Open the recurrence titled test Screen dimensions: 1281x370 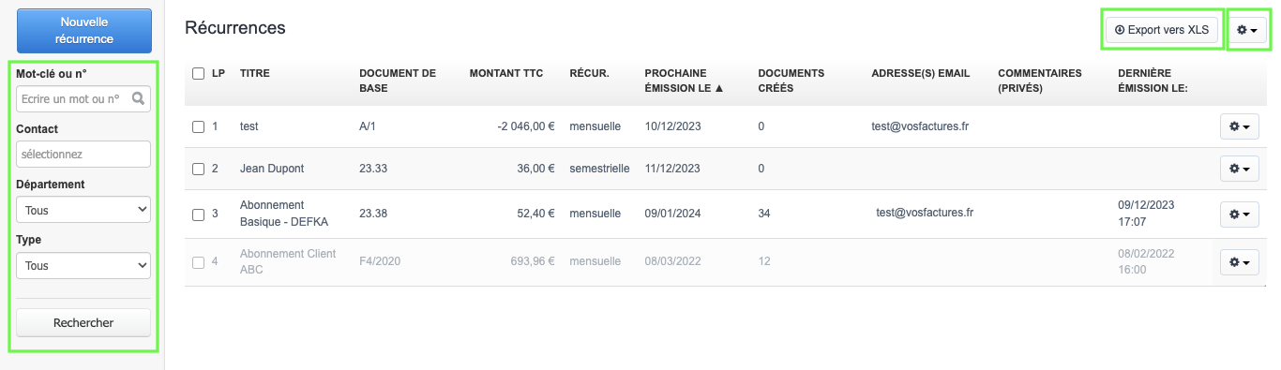click(249, 126)
